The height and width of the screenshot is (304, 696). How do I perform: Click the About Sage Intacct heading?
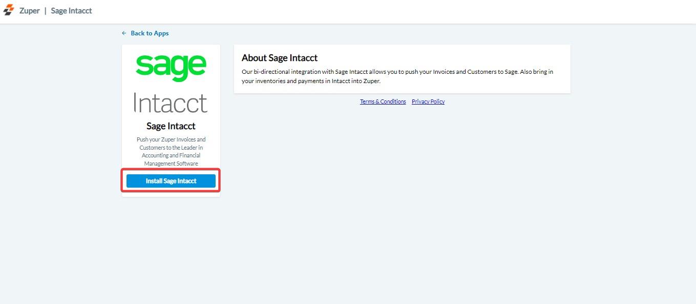[280, 57]
